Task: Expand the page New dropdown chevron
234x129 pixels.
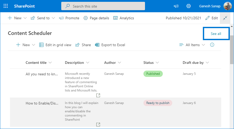Action: click(x=25, y=18)
